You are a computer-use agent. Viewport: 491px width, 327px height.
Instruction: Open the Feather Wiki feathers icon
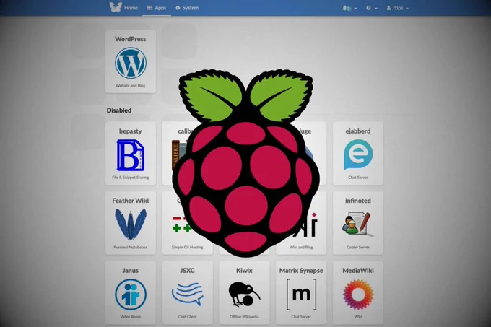click(130, 224)
